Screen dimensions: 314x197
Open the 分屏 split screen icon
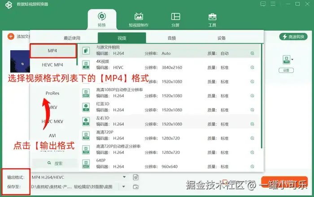click(x=175, y=20)
